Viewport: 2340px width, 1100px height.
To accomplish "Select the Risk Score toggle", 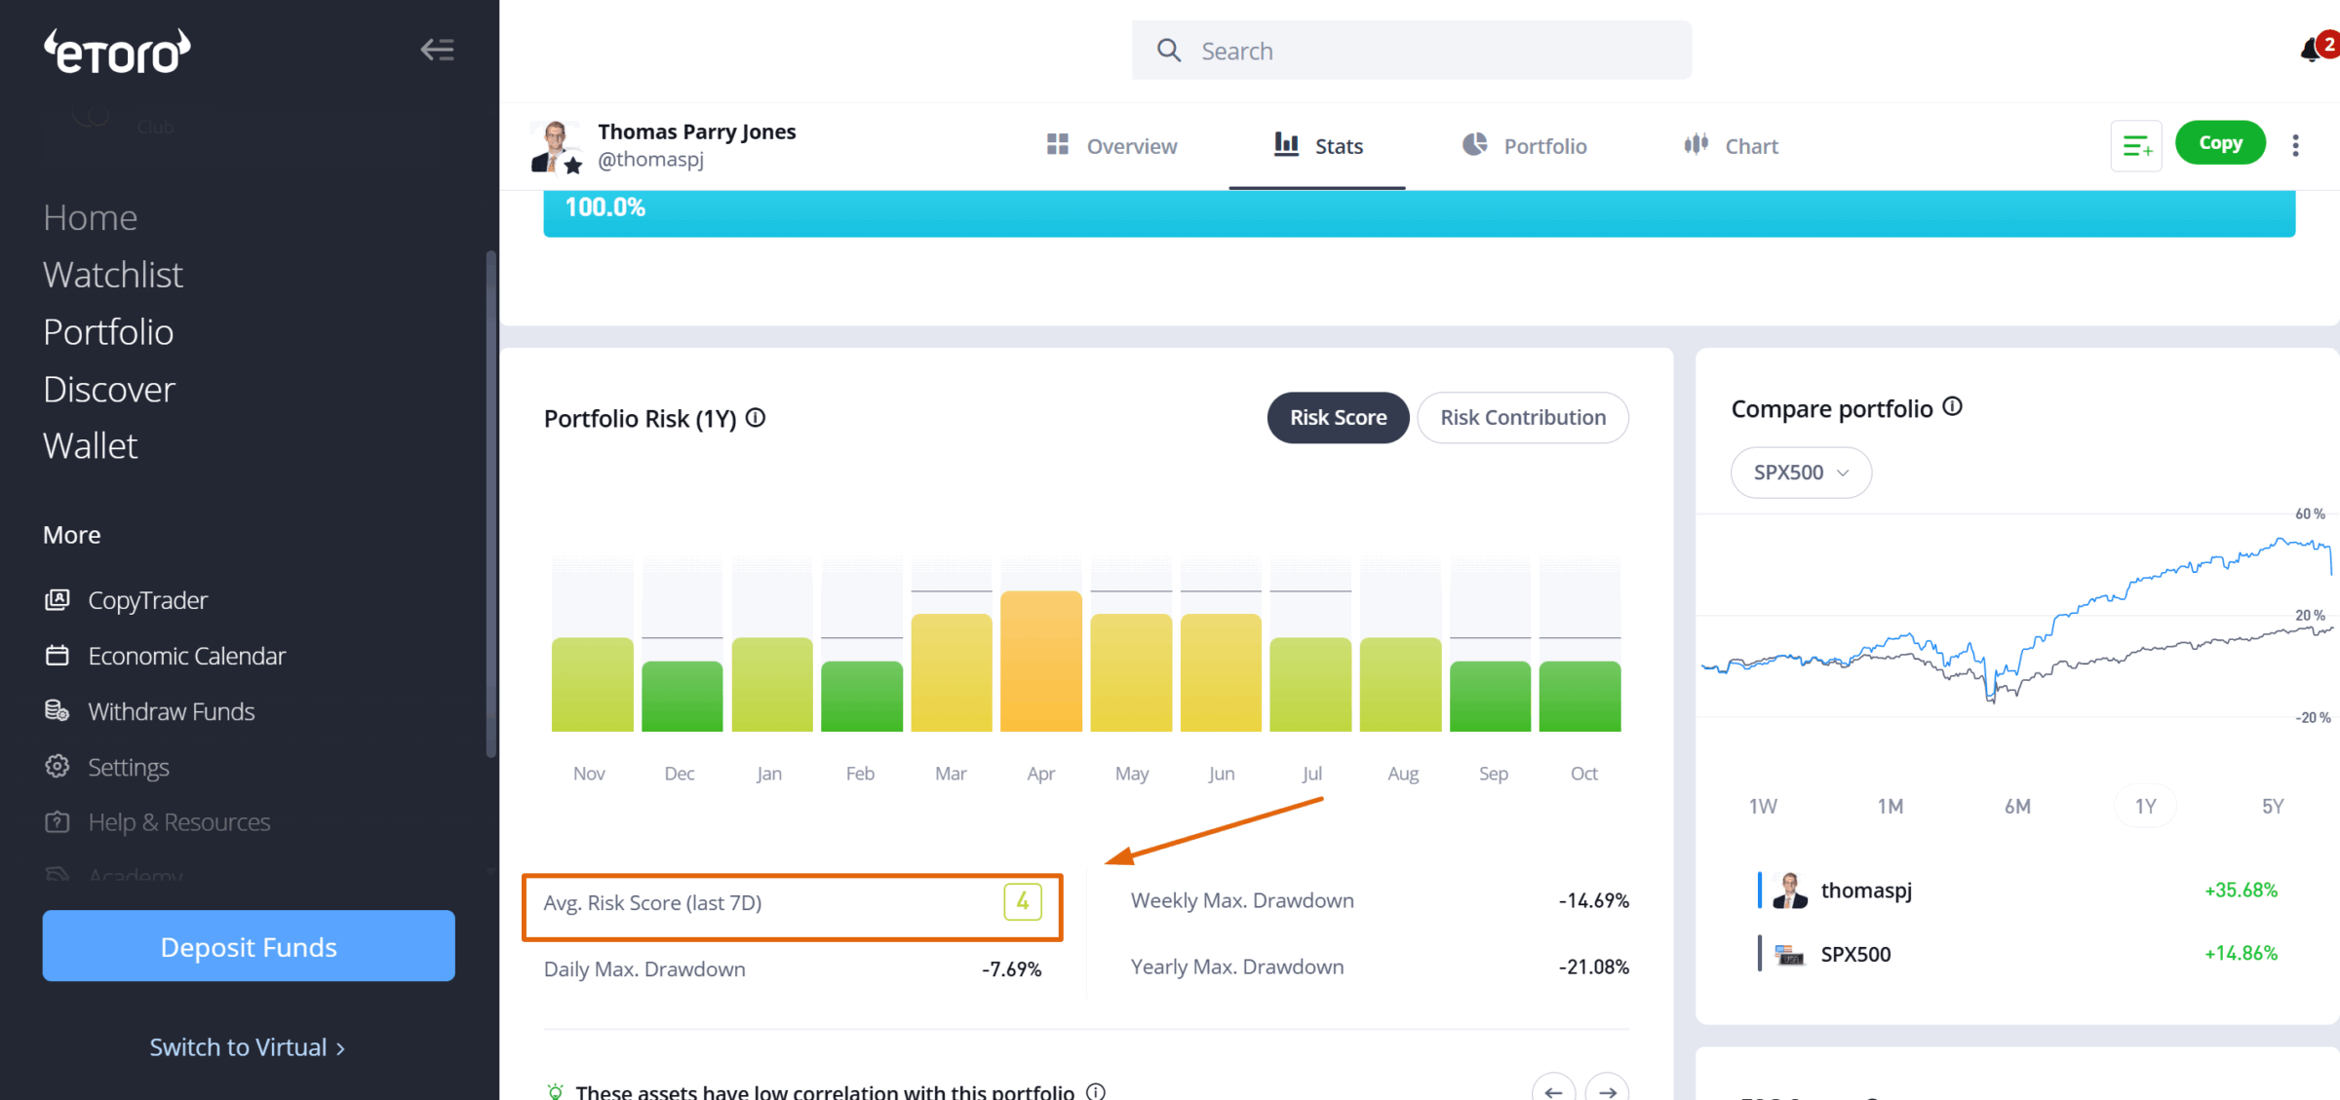I will (1338, 418).
